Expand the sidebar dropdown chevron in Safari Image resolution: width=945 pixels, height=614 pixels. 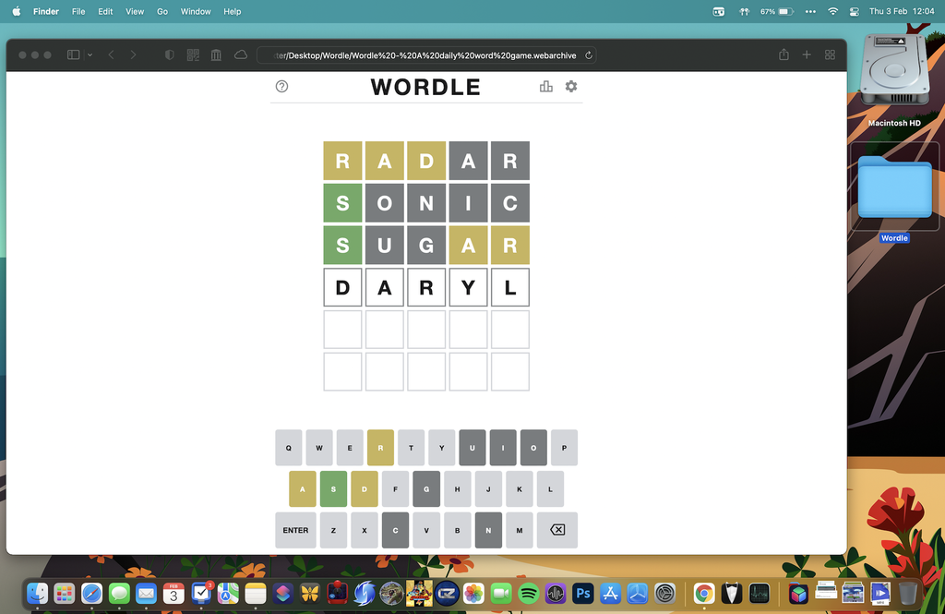point(90,54)
